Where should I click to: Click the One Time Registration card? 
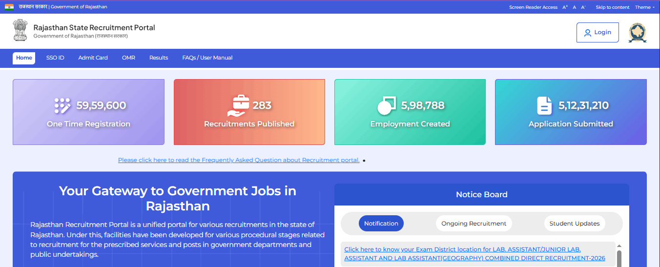click(88, 112)
